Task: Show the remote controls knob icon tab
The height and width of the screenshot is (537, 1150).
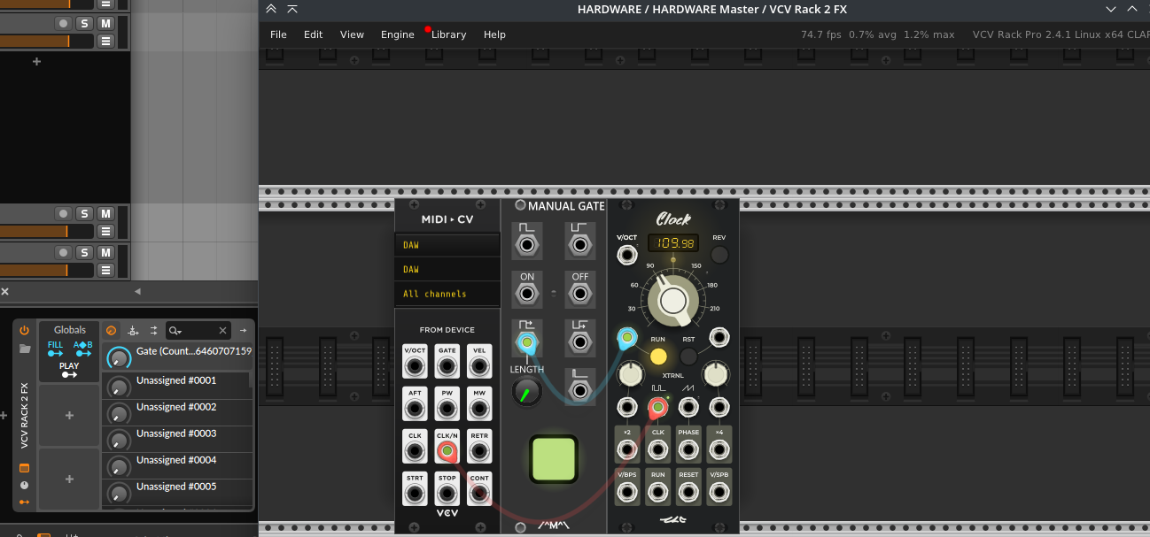Action: point(111,330)
